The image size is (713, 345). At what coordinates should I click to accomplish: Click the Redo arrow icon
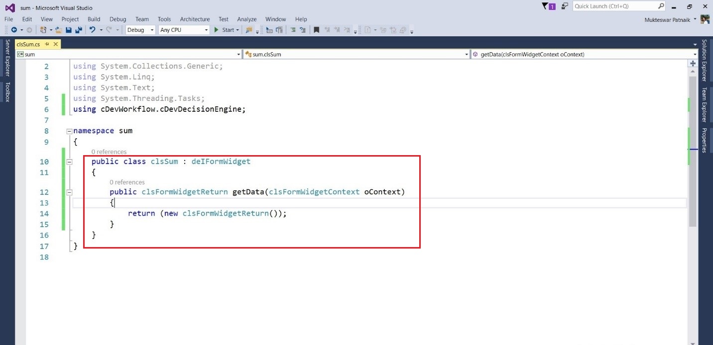[x=109, y=30]
